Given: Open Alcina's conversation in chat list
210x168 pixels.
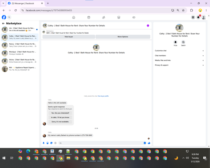Looking at the screenshot, I should point(20,61).
